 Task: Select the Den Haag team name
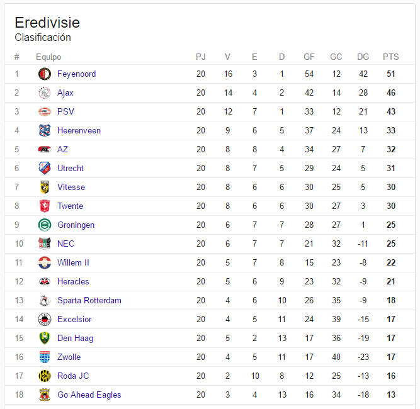coord(76,339)
